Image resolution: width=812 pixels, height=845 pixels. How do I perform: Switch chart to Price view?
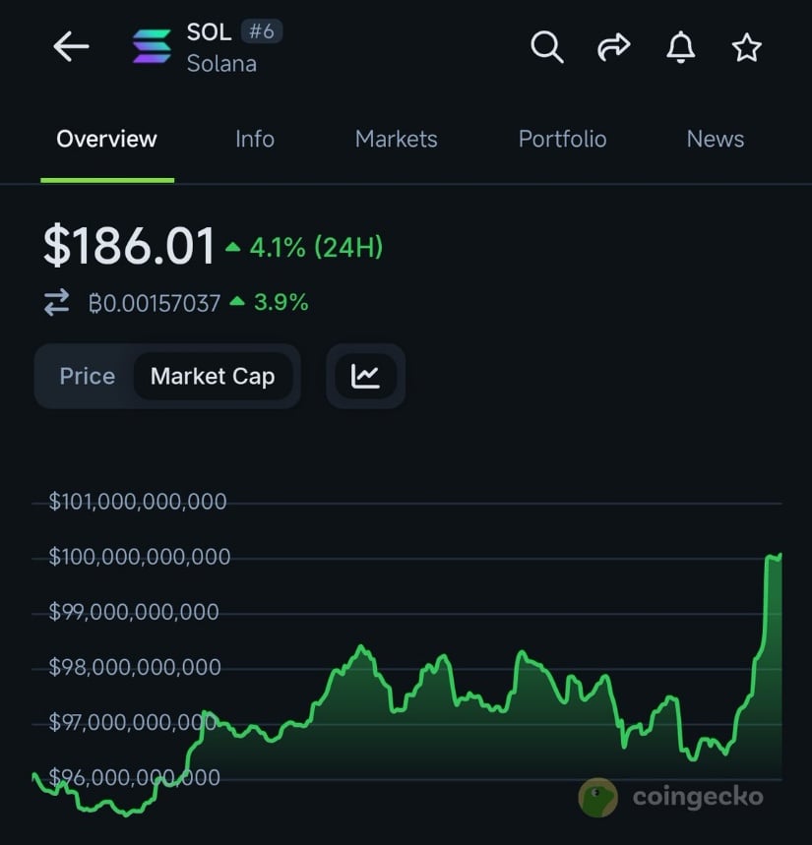87,376
